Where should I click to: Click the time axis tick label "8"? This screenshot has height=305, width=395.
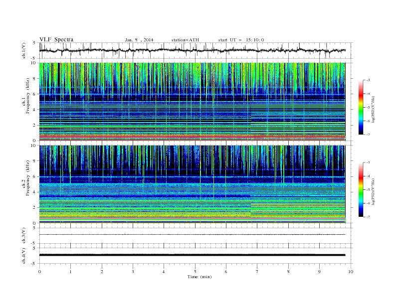[288, 272]
